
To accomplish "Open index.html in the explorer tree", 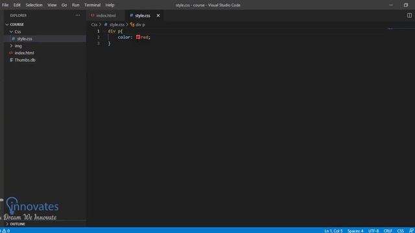I will 25,53.
